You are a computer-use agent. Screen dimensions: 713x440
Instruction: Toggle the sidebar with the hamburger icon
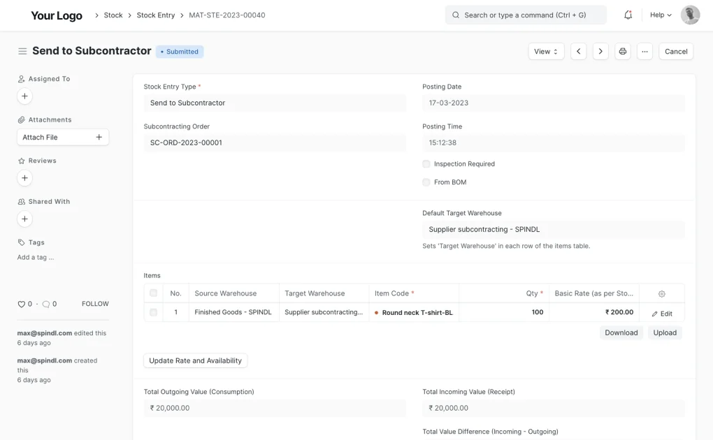point(22,50)
